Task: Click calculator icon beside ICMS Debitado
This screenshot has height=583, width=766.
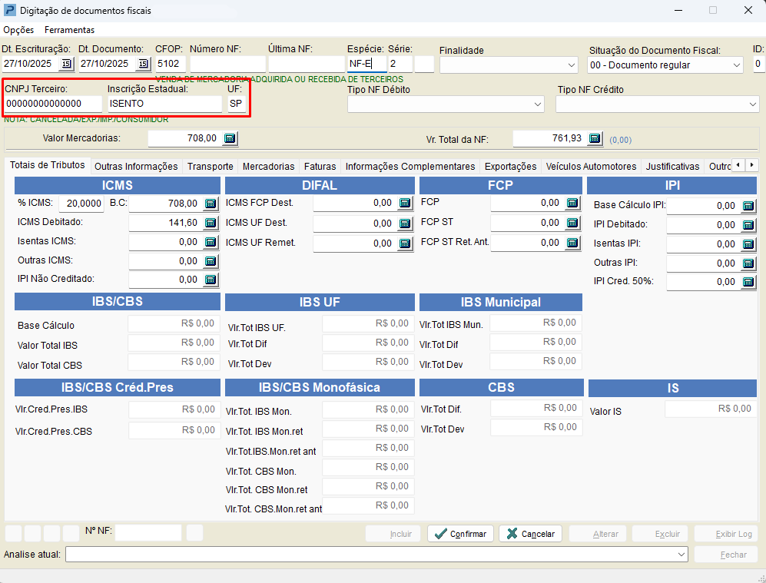Action: [x=211, y=223]
